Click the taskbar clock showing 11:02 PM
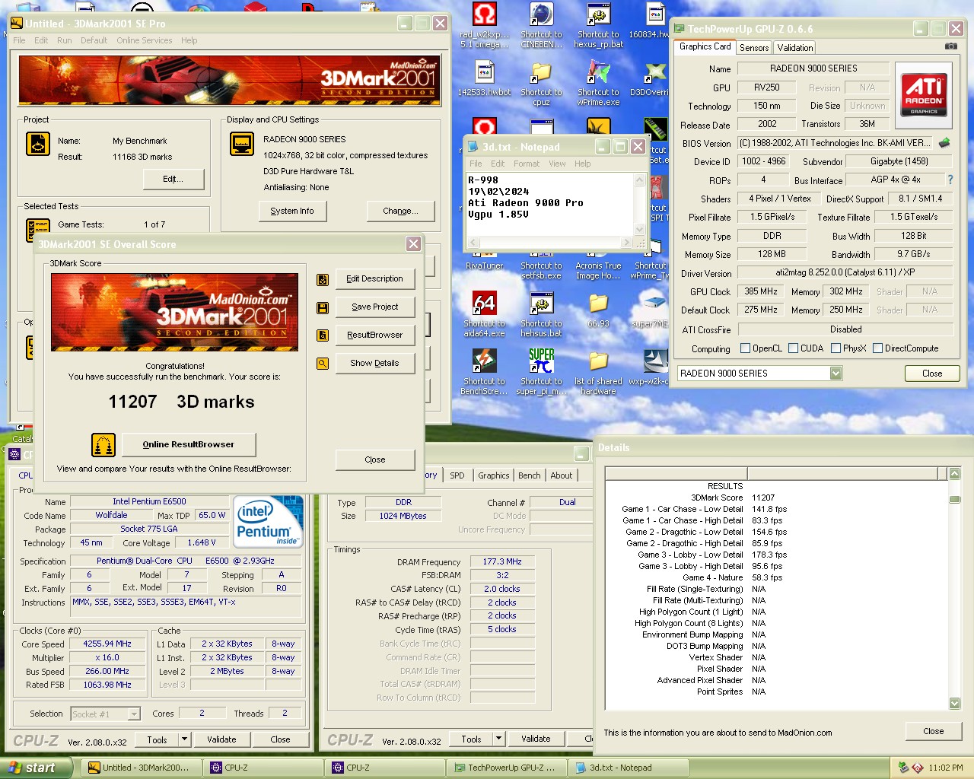Viewport: 974px width, 779px height. 945,768
